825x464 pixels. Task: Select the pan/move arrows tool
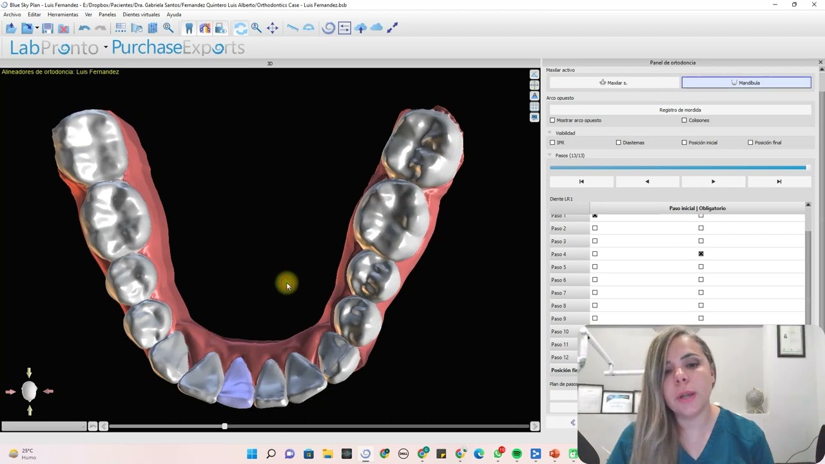pyautogui.click(x=273, y=28)
